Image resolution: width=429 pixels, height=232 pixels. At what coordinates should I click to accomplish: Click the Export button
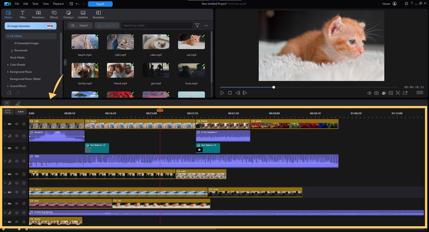click(100, 4)
